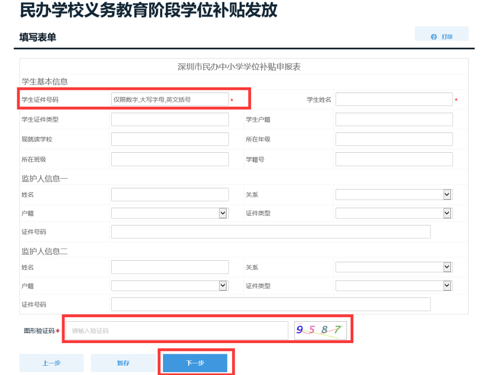The image size is (484, 375).
Task: Click the 学生证件号码 input field
Action: coord(170,99)
